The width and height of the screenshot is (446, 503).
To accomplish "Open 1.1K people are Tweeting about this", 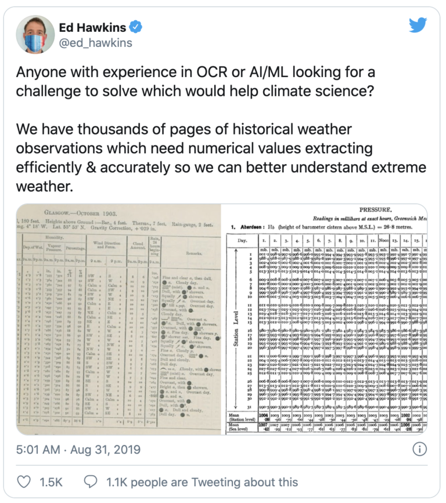I will (x=202, y=482).
